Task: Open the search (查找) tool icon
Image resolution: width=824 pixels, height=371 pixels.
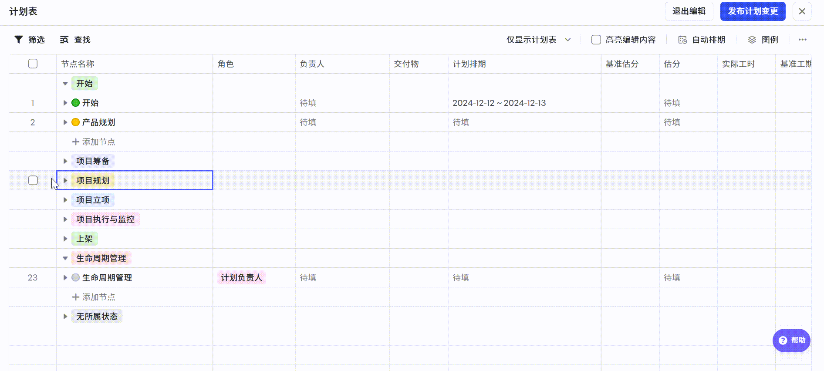Action: coord(64,40)
